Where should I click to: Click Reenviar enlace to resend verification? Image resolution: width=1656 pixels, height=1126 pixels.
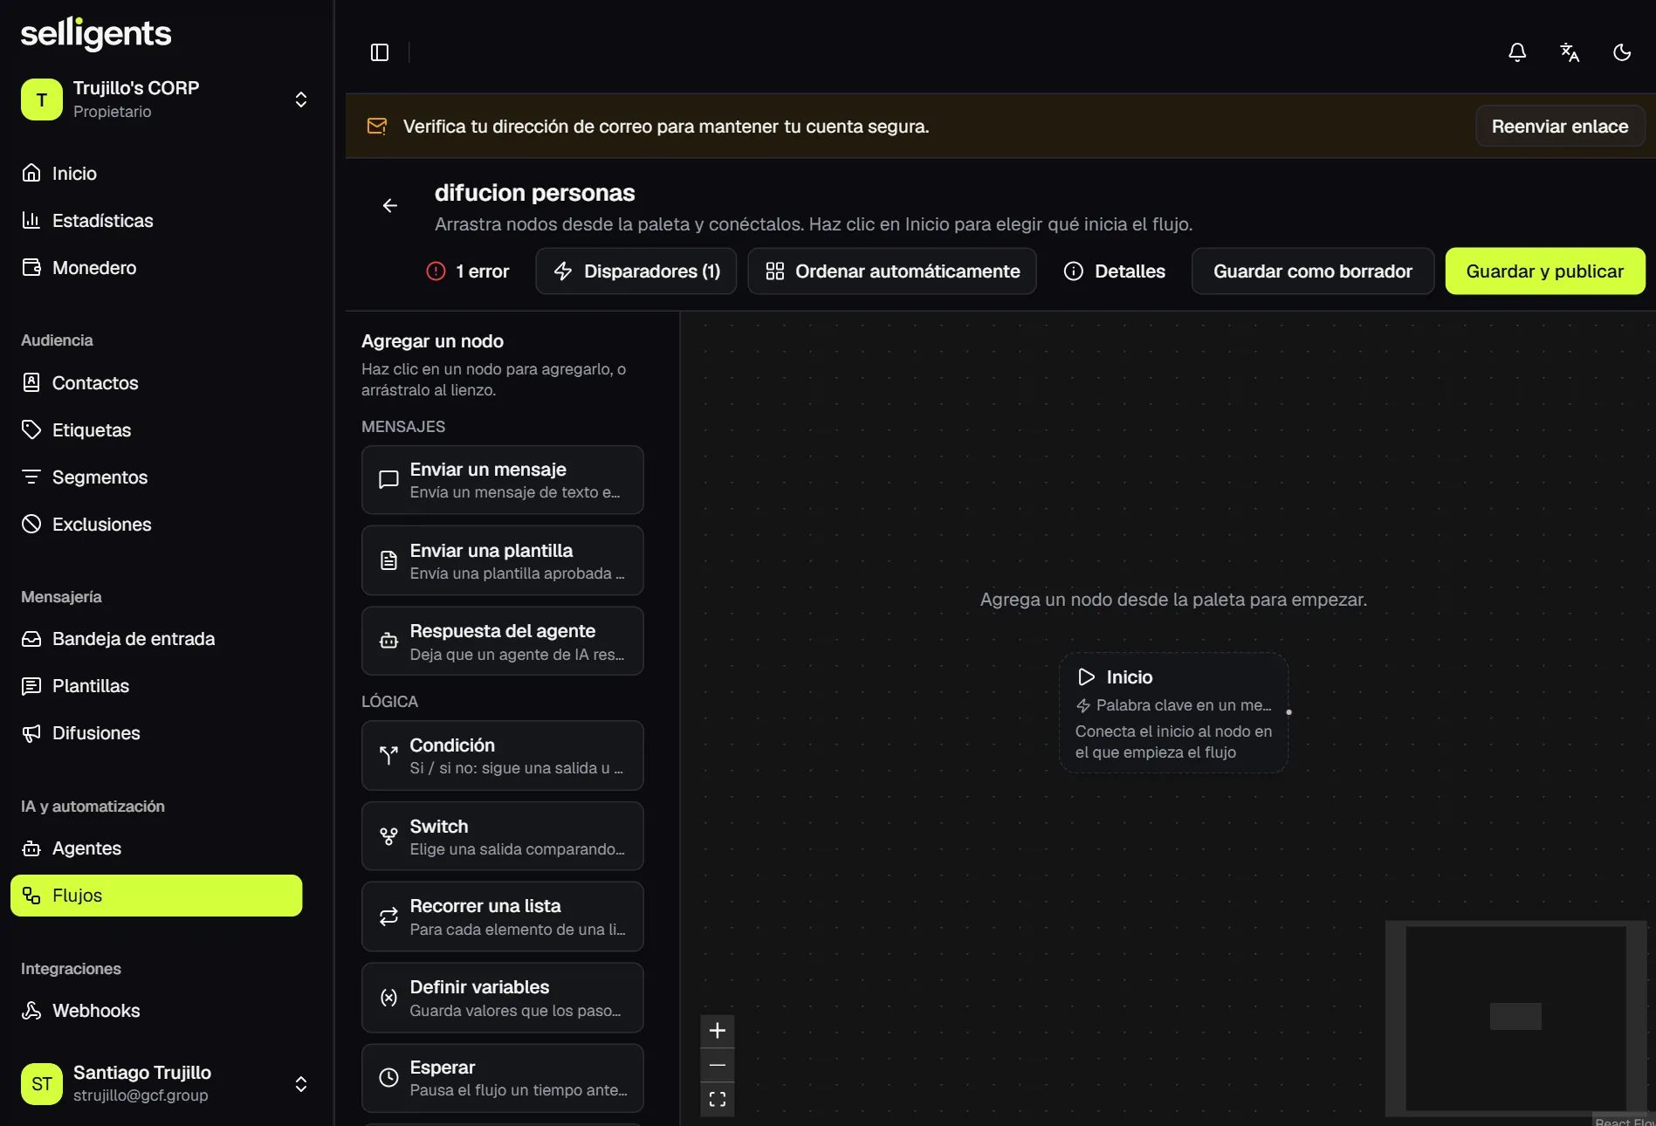coord(1560,127)
